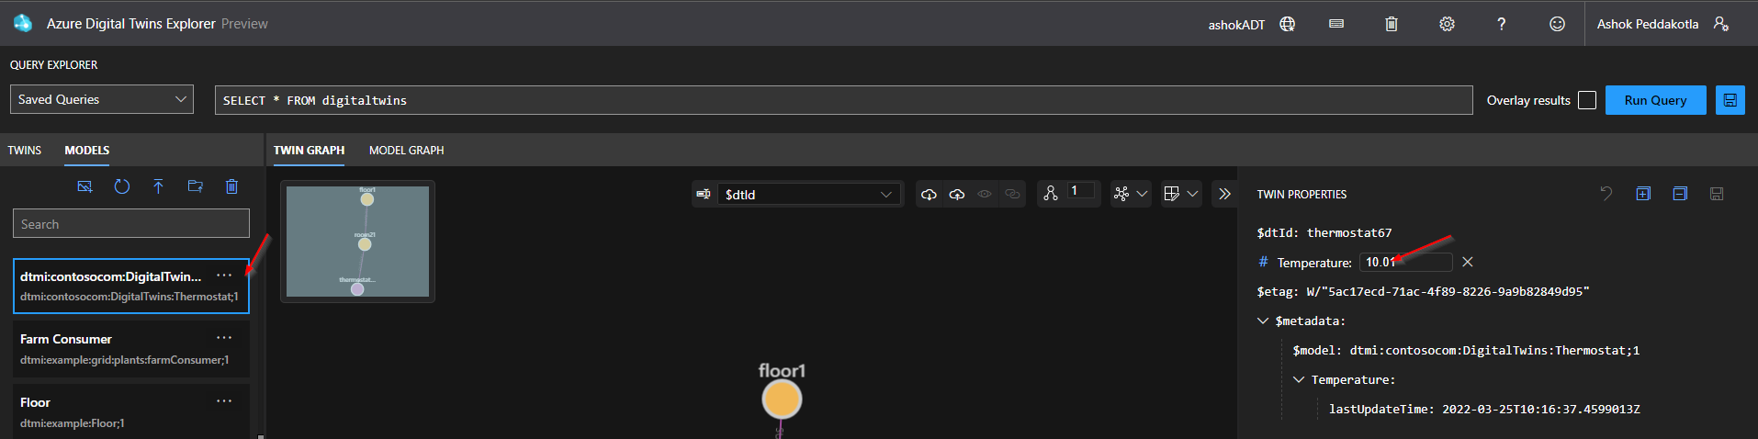
Task: Open the Floor model ellipsis menu
Action: click(224, 401)
